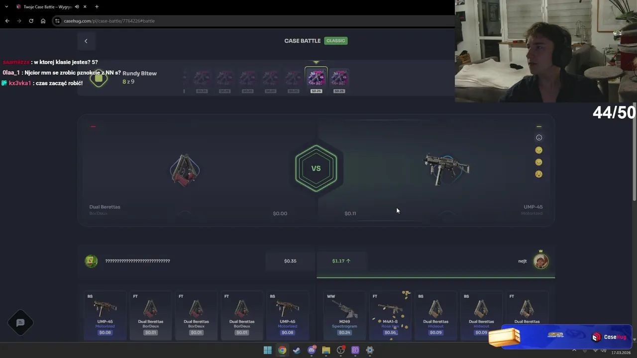Mute audio on the Twoje Case Battle tab

(77, 7)
